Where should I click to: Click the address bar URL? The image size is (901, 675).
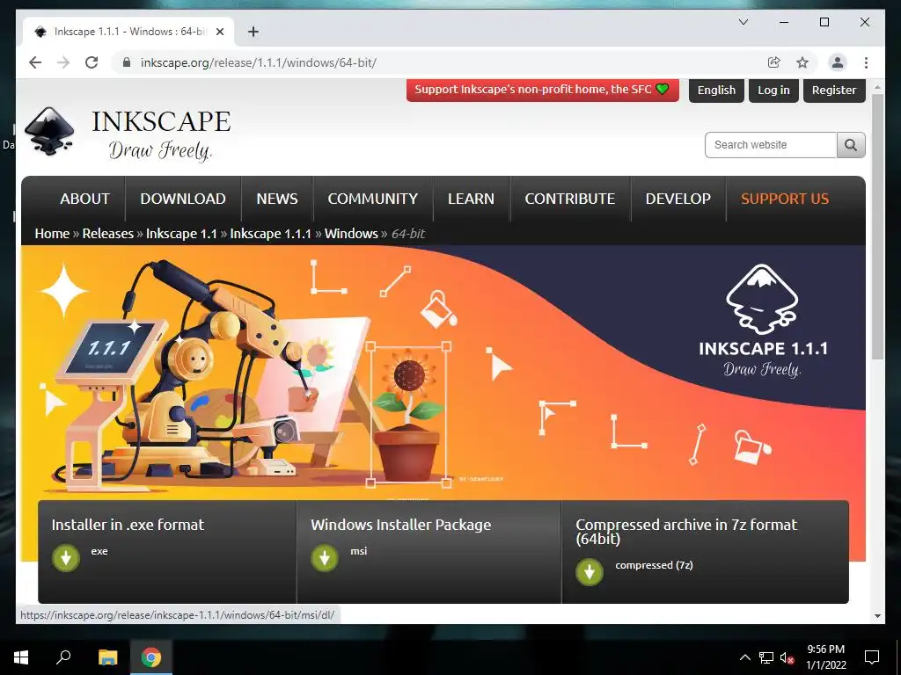[258, 62]
